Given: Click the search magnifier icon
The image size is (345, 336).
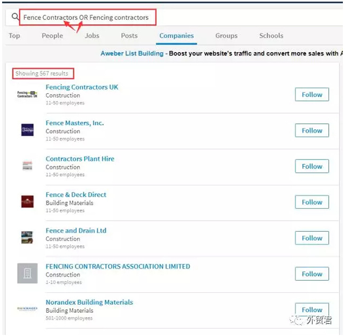Looking at the screenshot, I should pos(15,17).
